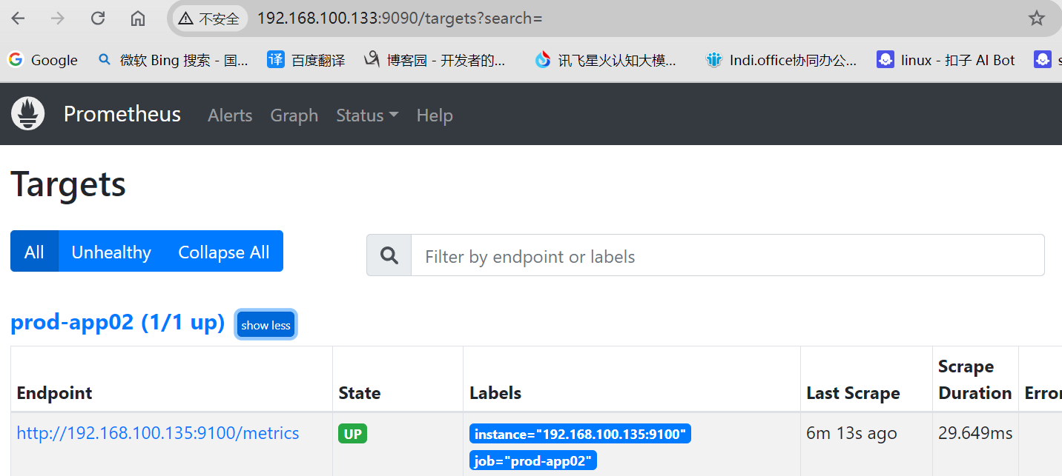This screenshot has width=1062, height=476.
Task: Select the All targets filter
Action: (x=34, y=252)
